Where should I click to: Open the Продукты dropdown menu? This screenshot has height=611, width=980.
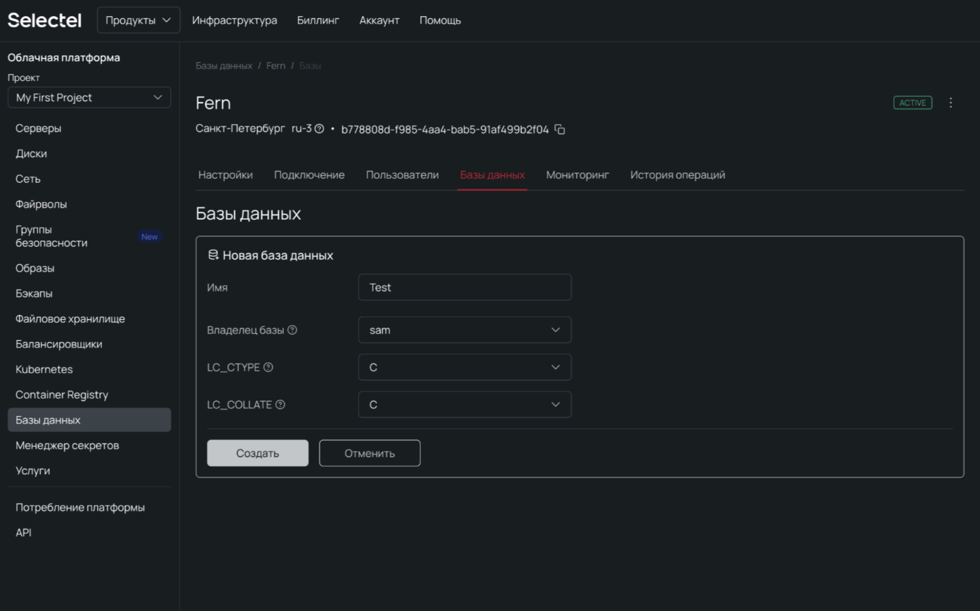[x=138, y=21]
